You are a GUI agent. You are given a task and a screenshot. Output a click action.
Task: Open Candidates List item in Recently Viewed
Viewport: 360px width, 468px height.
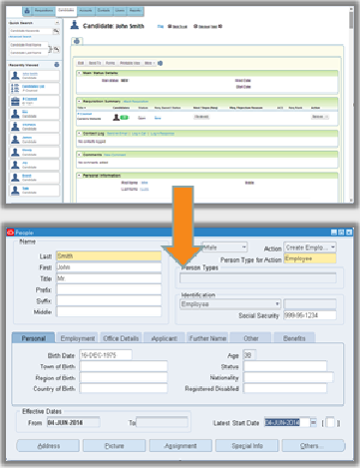pyautogui.click(x=34, y=88)
